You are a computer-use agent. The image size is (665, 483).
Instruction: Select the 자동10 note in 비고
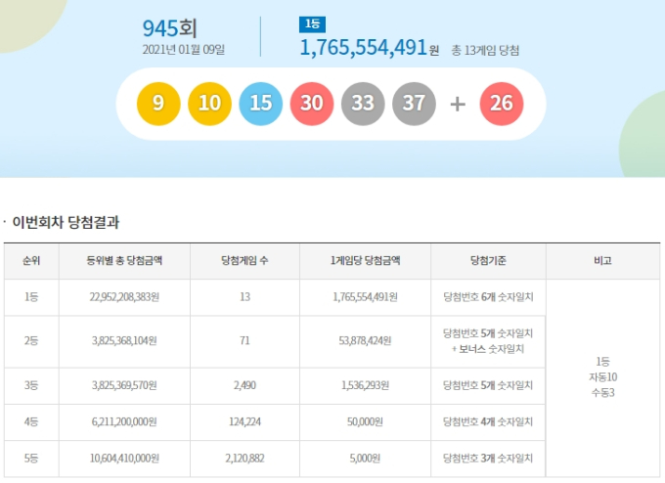click(x=602, y=377)
